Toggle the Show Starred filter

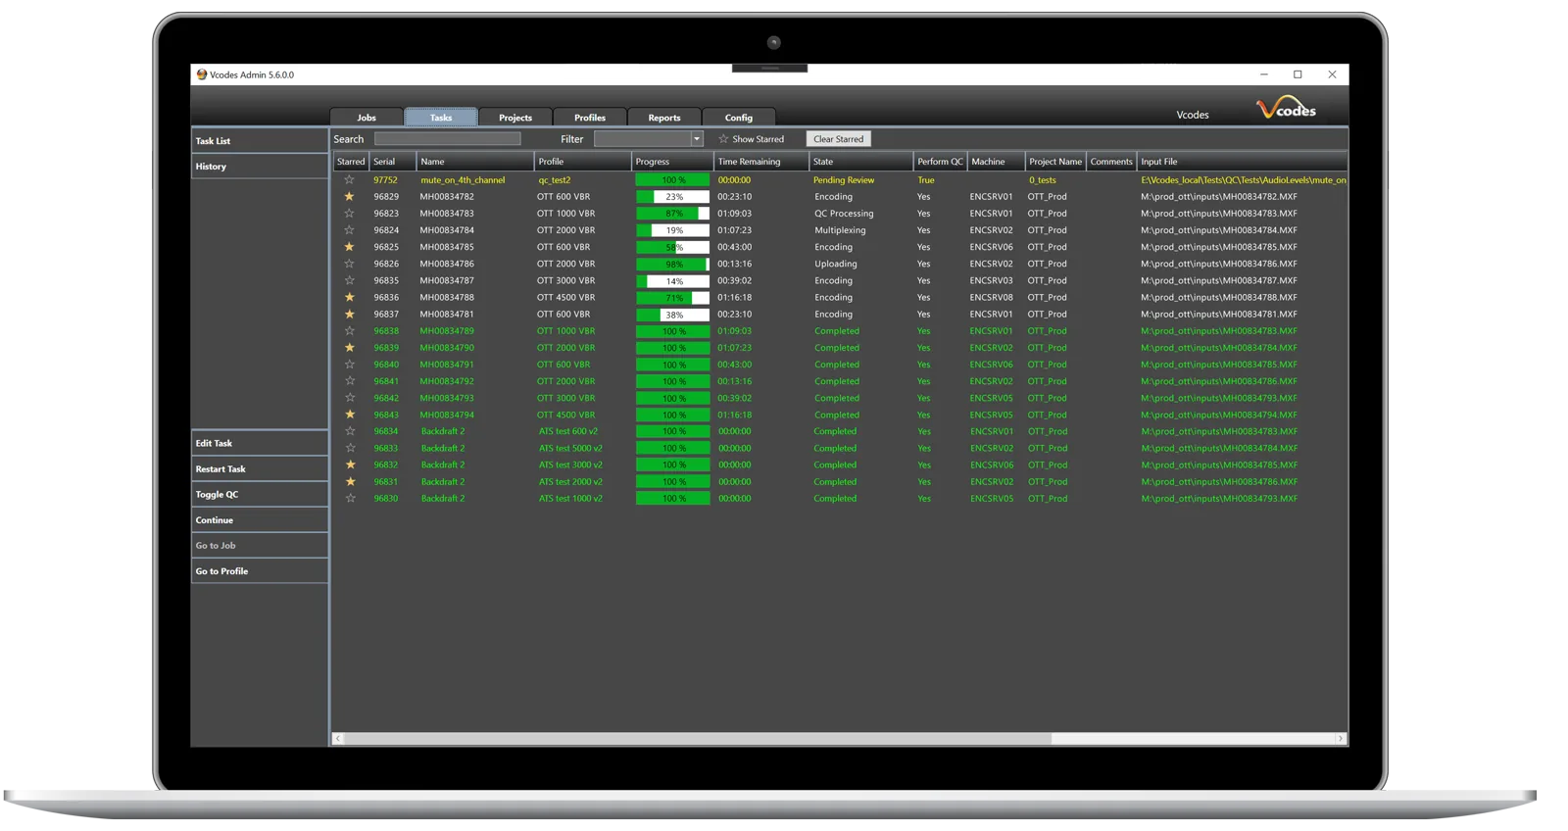click(x=752, y=139)
